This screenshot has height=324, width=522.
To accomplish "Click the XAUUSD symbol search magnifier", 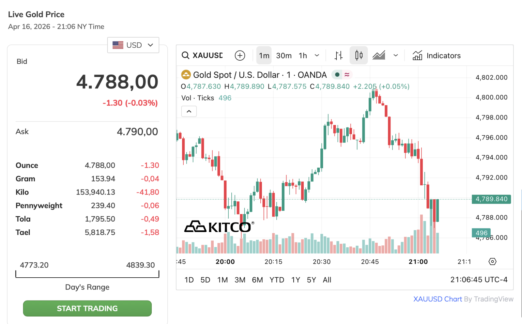I will [x=185, y=55].
